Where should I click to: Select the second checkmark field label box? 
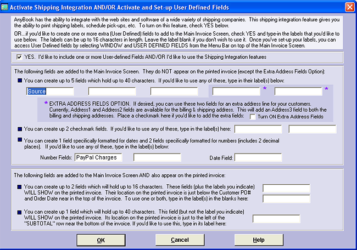click(x=312, y=129)
